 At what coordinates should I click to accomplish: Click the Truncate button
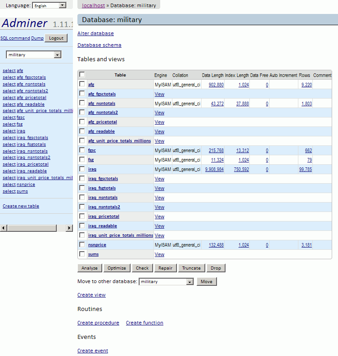pyautogui.click(x=192, y=268)
